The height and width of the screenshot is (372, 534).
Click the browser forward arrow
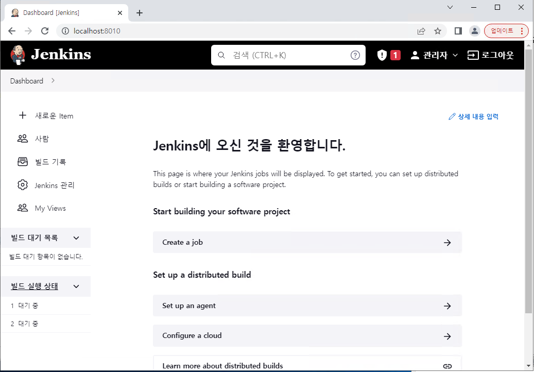28,31
